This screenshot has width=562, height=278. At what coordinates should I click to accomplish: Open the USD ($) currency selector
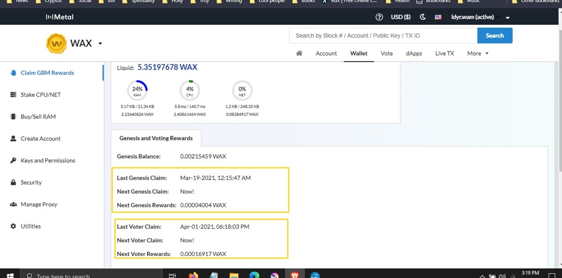pyautogui.click(x=400, y=17)
